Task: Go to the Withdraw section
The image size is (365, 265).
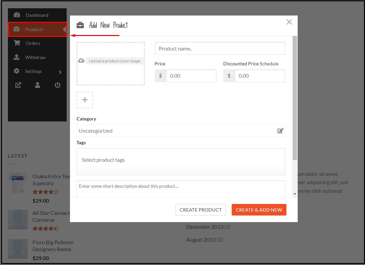Action: pos(37,57)
